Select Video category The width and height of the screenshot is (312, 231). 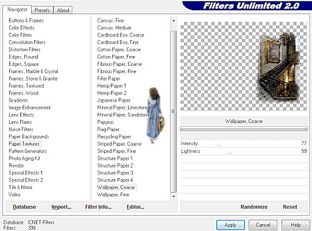coord(14,194)
